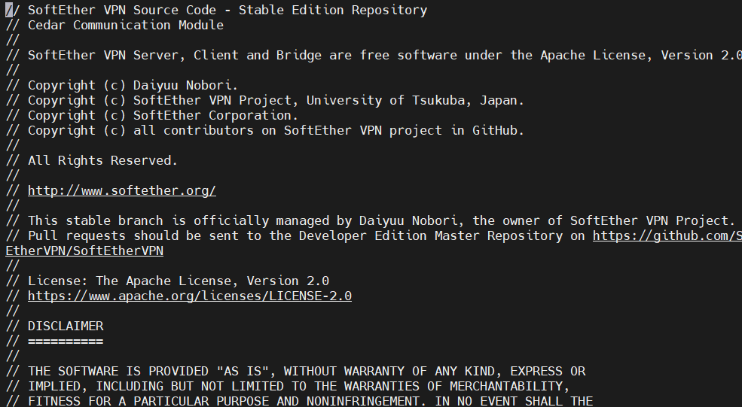Click 'This stable branch is officially managed' line
The image size is (742, 407).
click(x=370, y=220)
